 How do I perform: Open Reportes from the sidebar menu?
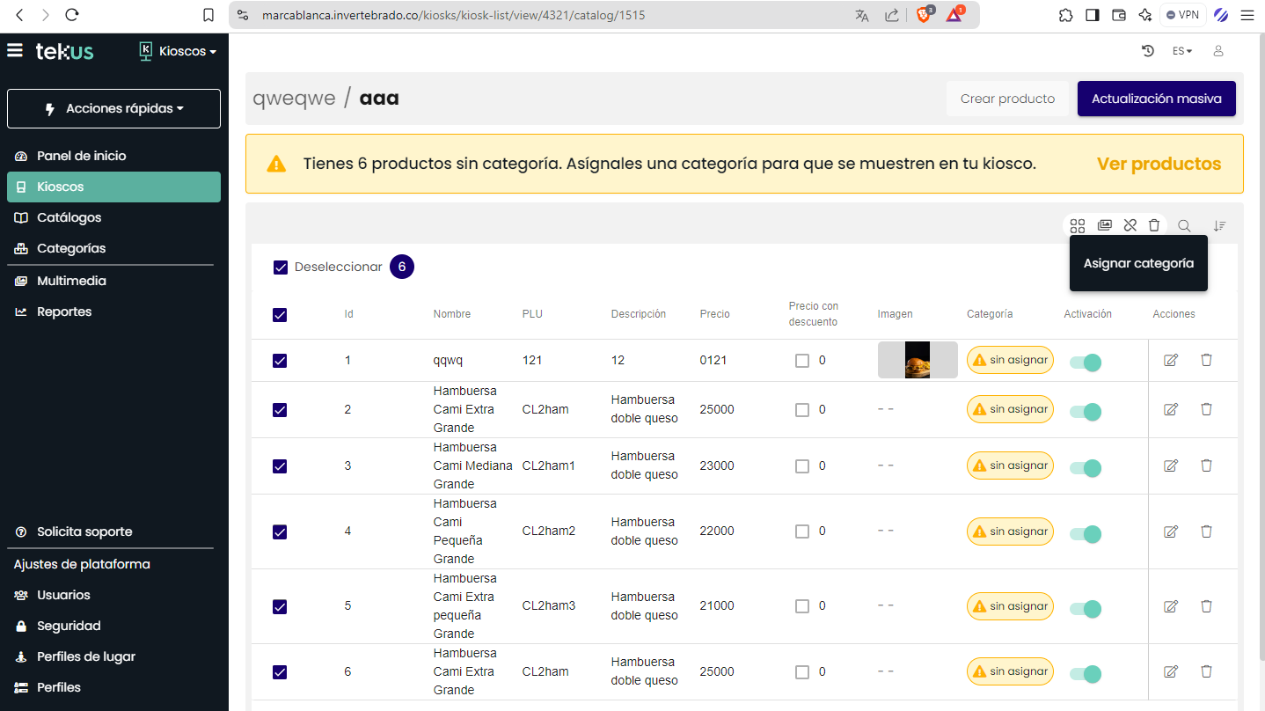(64, 312)
